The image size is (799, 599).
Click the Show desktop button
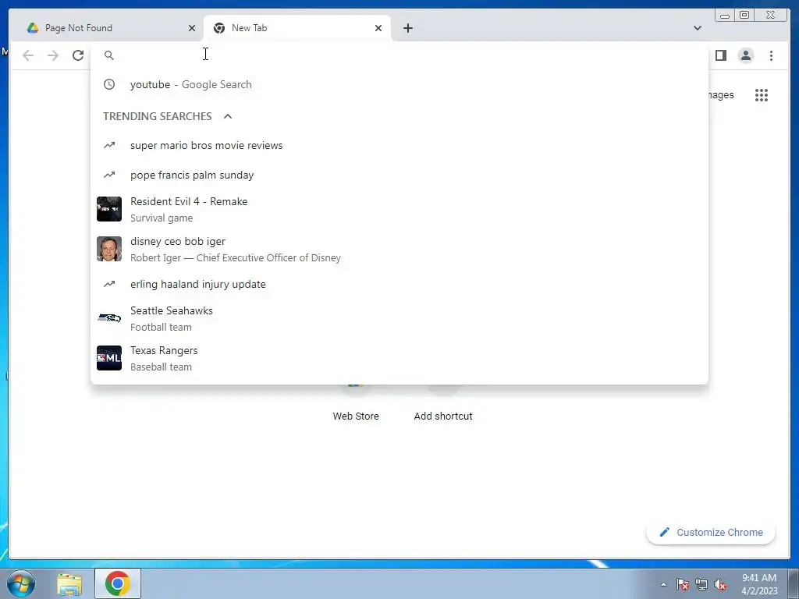click(x=794, y=583)
